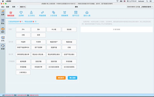The image size is (154, 97).
Task: Click the 刷新(F5) refresh button
Action: coord(23,7)
